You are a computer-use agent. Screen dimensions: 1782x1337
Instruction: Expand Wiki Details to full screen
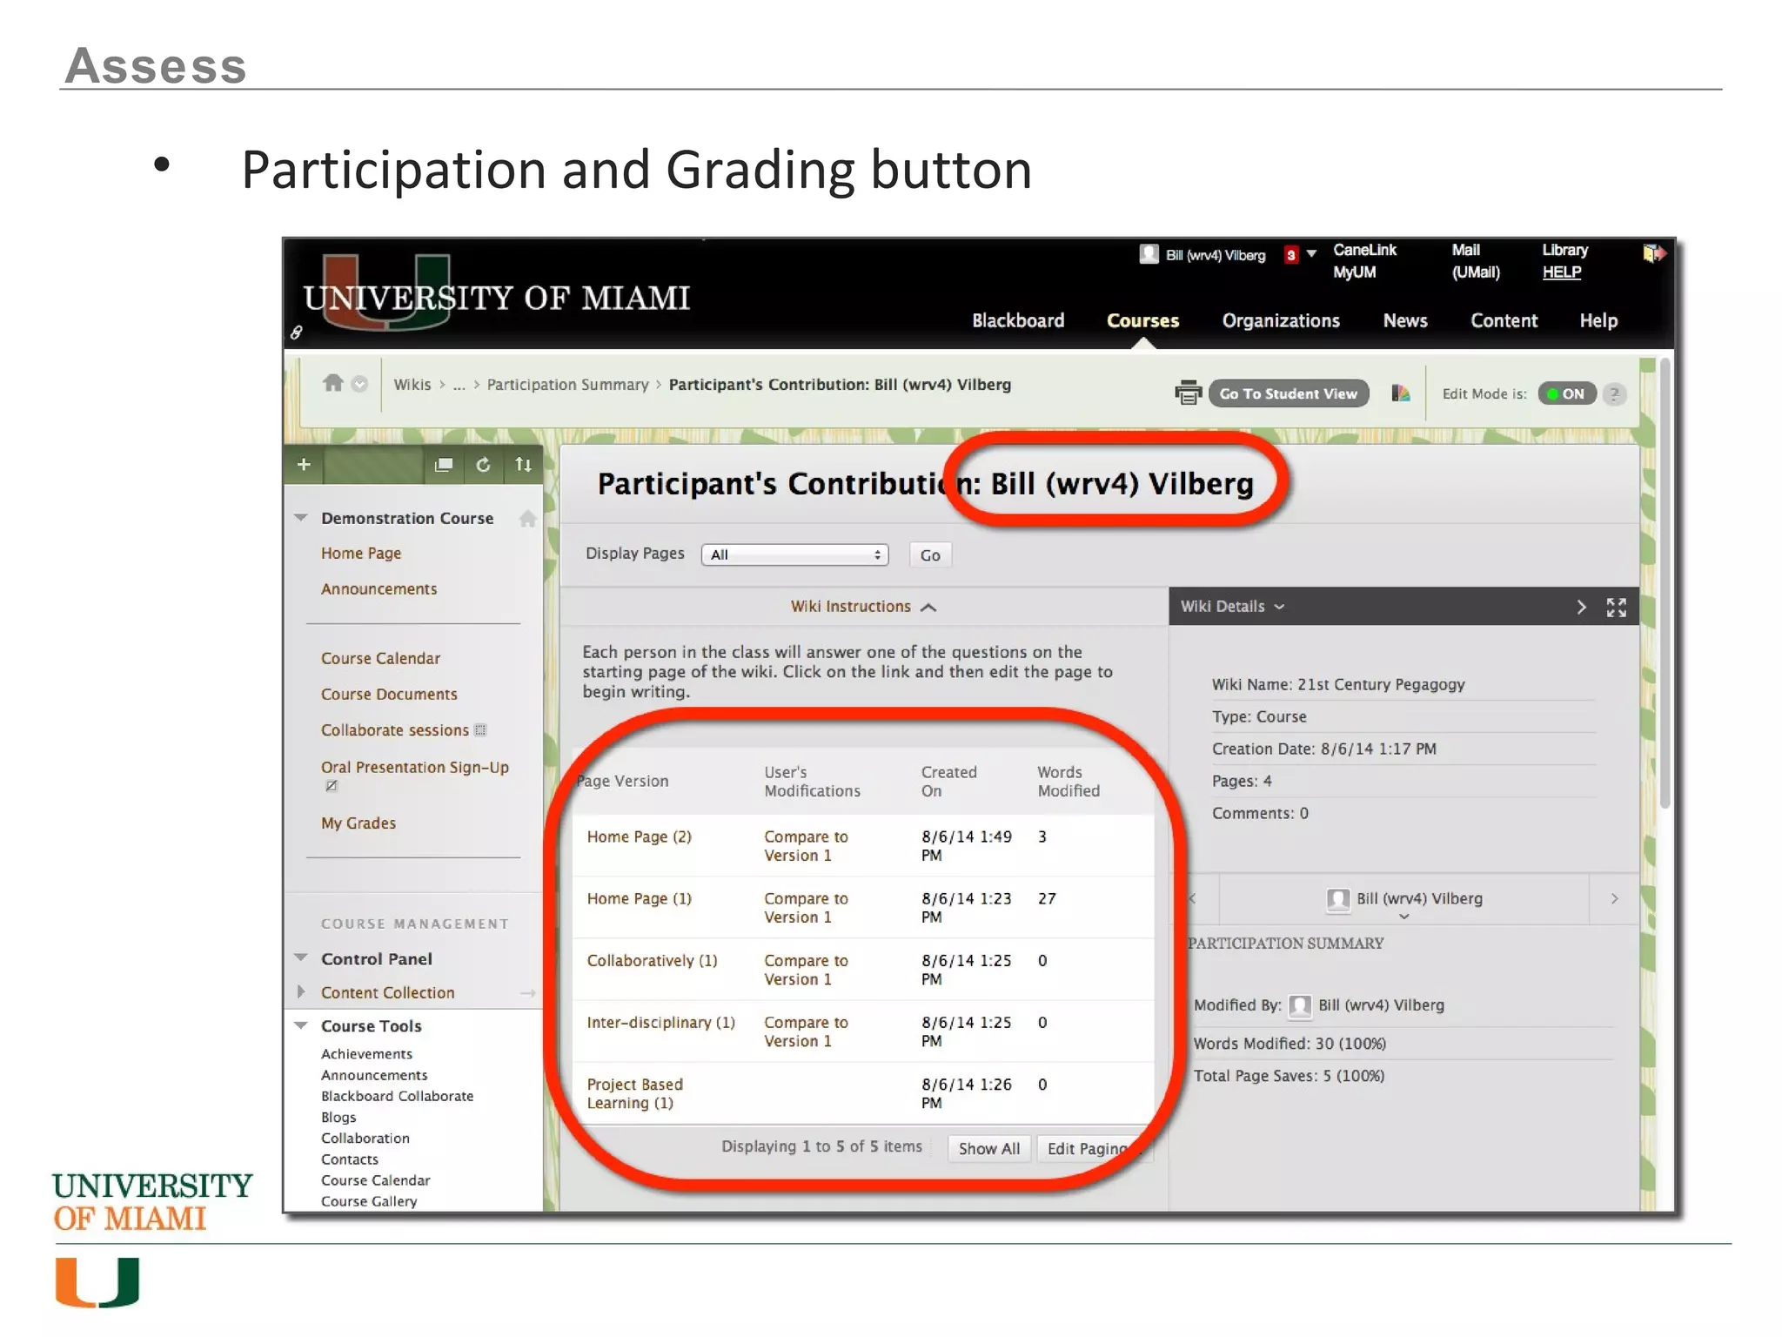(x=1616, y=607)
